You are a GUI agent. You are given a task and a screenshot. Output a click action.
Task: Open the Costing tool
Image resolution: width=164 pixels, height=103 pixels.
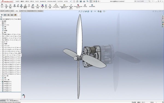point(85,6)
